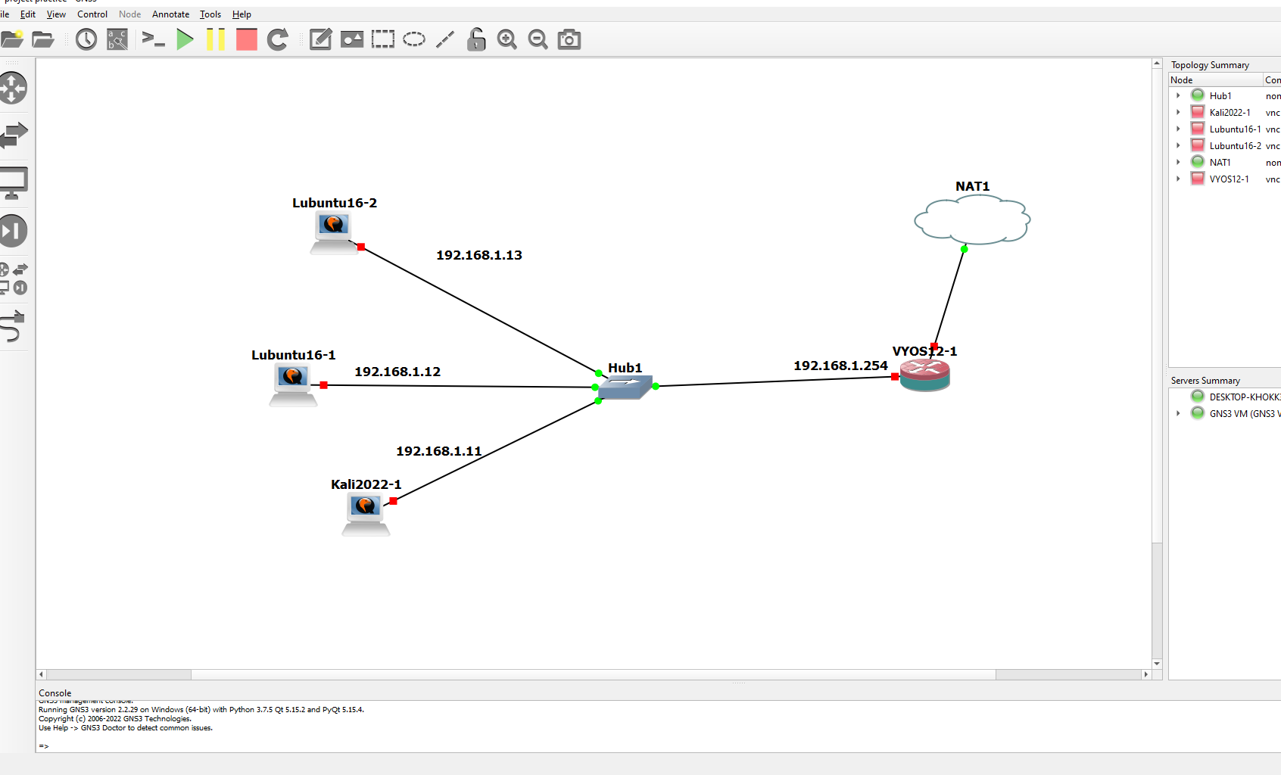Click the 192.168.1.11 label on canvas

coord(439,452)
